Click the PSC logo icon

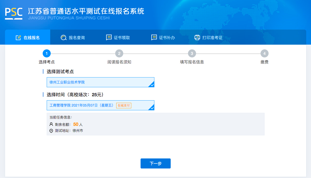(x=14, y=13)
